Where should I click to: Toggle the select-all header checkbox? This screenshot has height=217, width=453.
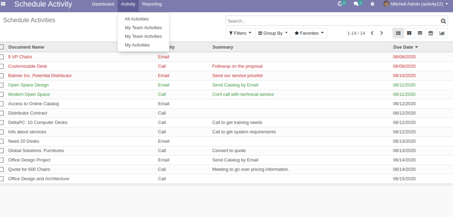pos(2,47)
